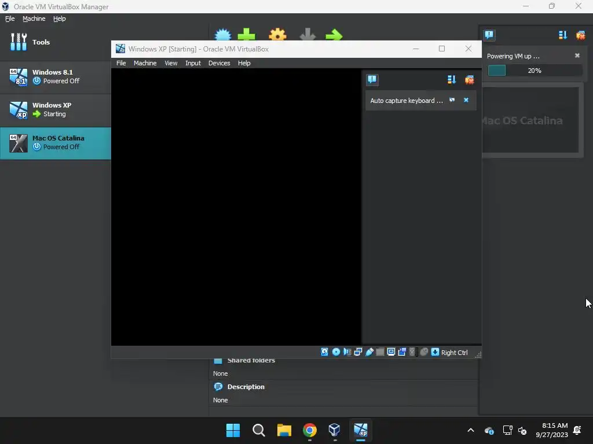Switch to VirtualBox Manager taskbar icon
This screenshot has height=444, width=593.
click(x=335, y=430)
